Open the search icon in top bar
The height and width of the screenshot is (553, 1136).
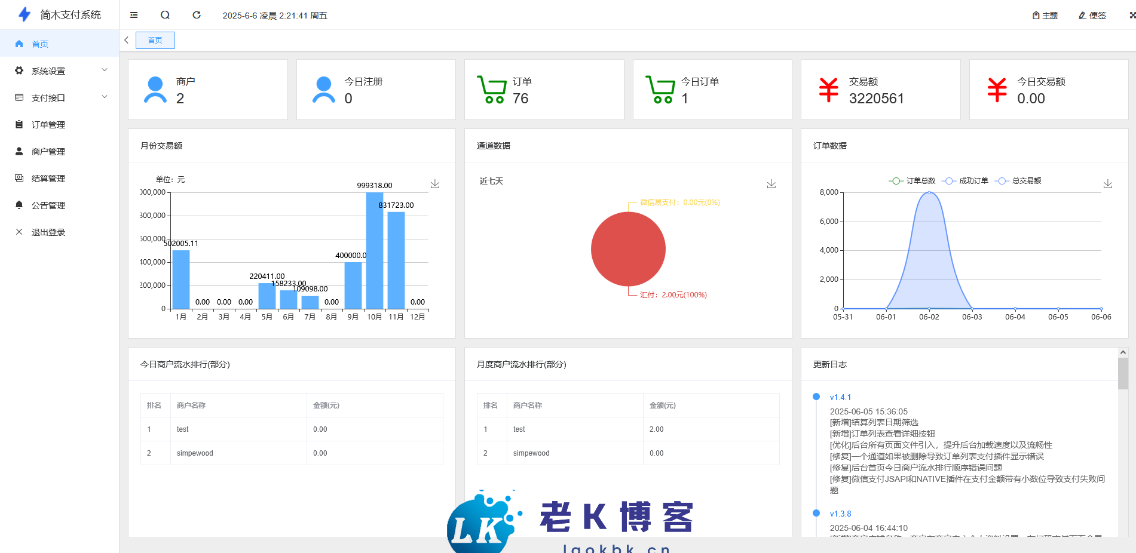point(166,15)
